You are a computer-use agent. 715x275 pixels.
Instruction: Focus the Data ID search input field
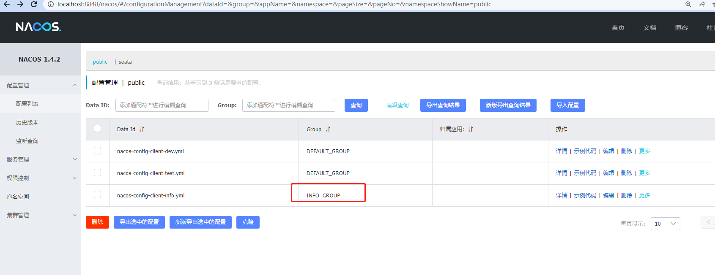162,105
